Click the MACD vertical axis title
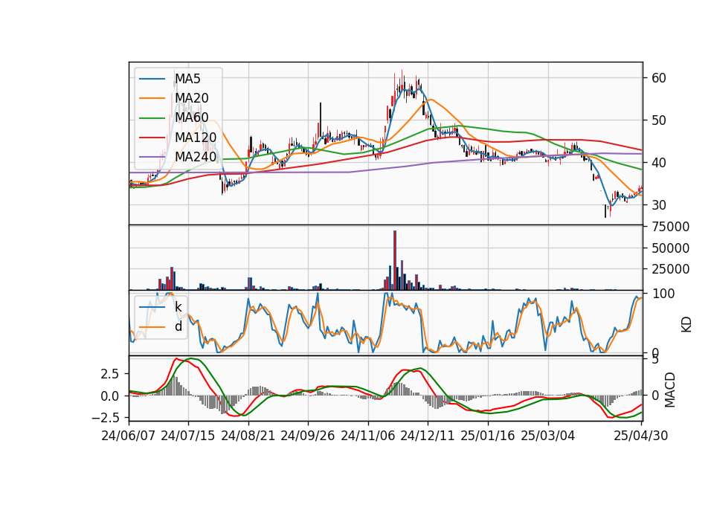This screenshot has width=714, height=513. coord(670,390)
